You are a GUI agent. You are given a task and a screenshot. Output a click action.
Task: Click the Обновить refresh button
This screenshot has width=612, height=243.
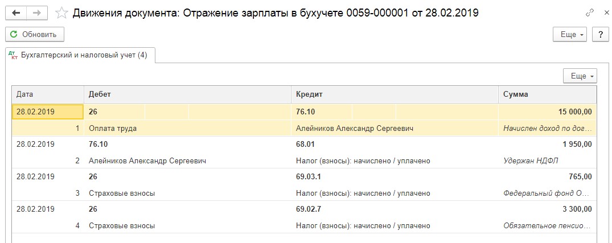[x=35, y=35]
